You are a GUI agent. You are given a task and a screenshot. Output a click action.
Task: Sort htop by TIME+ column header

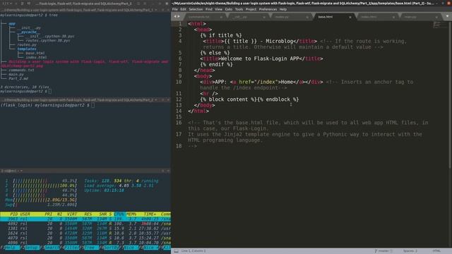pyautogui.click(x=150, y=214)
